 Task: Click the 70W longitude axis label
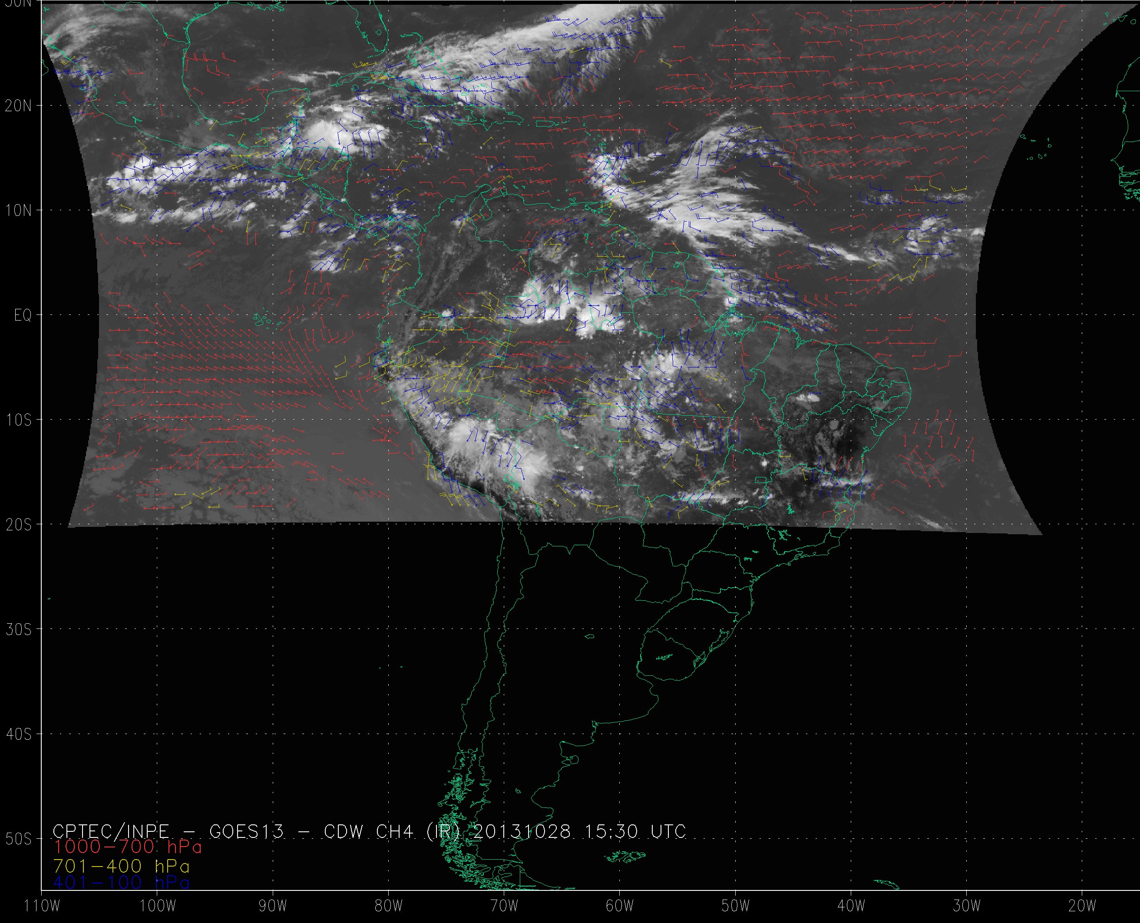(504, 906)
